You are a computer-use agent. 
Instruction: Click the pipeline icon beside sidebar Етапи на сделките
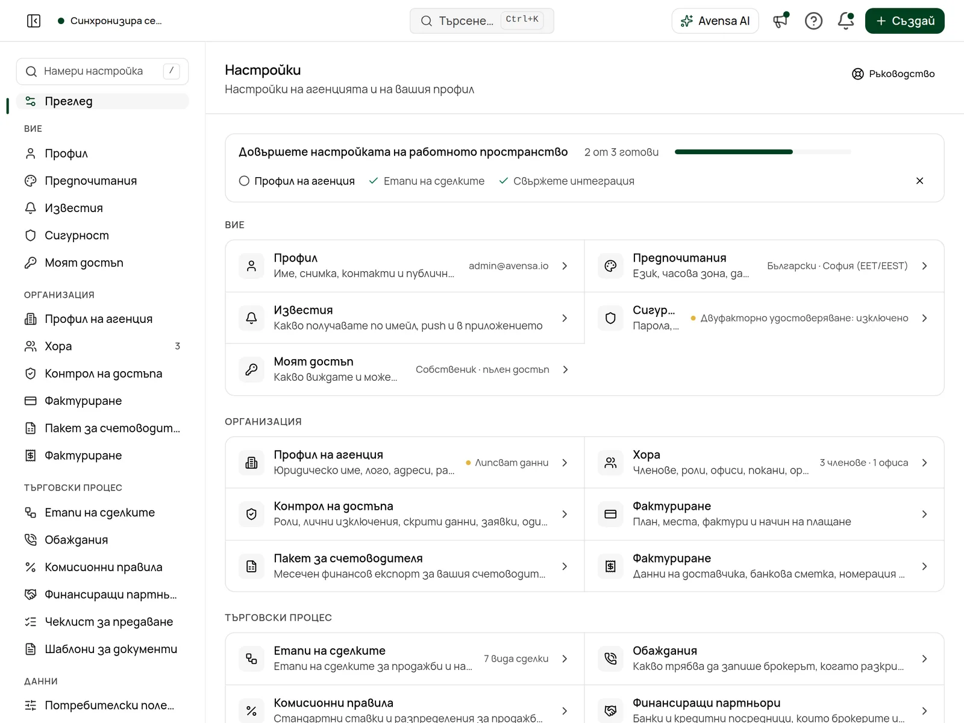point(31,513)
